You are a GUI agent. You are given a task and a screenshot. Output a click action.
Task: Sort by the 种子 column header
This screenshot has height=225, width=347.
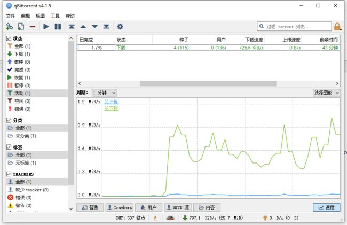click(171, 40)
